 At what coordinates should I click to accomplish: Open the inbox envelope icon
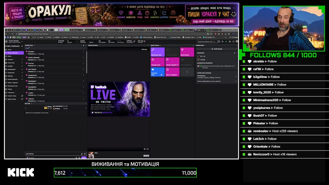pos(230,41)
